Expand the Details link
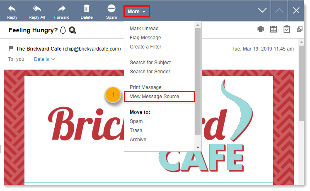This screenshot has width=310, height=191. tap(44, 59)
